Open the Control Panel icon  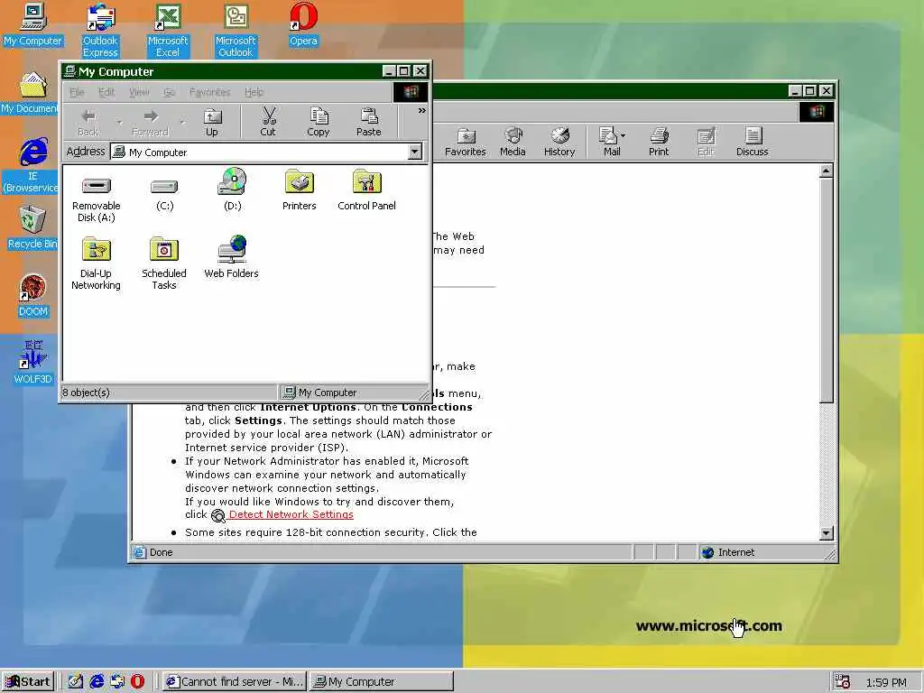click(366, 189)
